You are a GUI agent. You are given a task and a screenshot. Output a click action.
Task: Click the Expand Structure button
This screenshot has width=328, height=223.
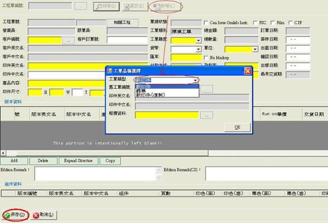tap(78, 161)
